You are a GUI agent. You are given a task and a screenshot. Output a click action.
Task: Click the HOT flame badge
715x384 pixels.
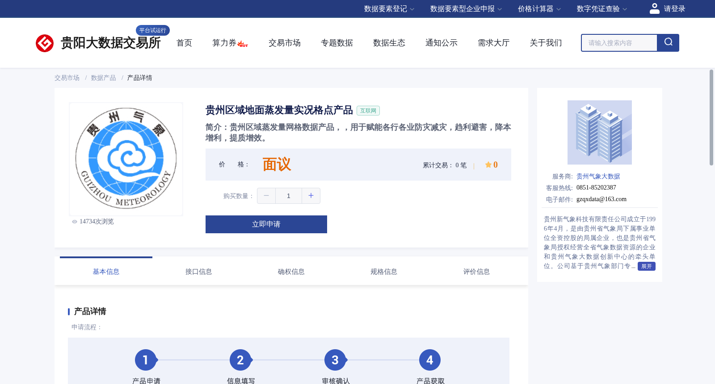click(243, 44)
